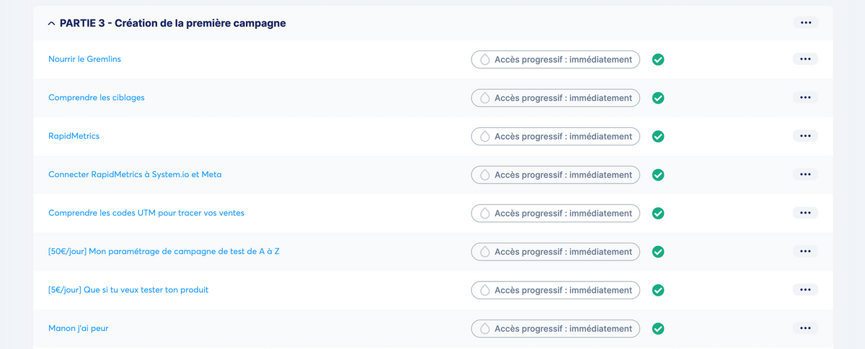
Task: Click Accès progressif badge for [5€/jour] row
Action: (x=555, y=290)
